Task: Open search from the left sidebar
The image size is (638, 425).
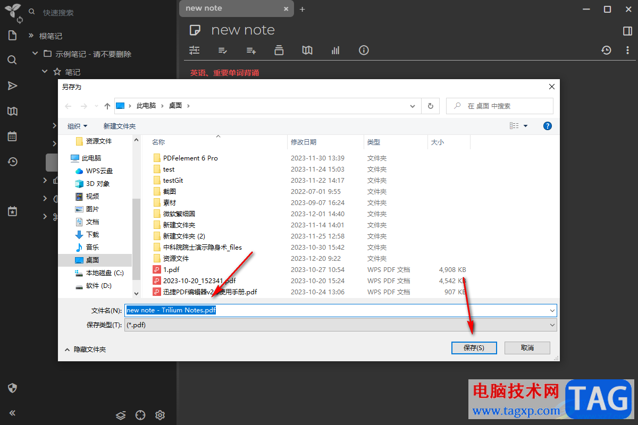Action: (12, 60)
